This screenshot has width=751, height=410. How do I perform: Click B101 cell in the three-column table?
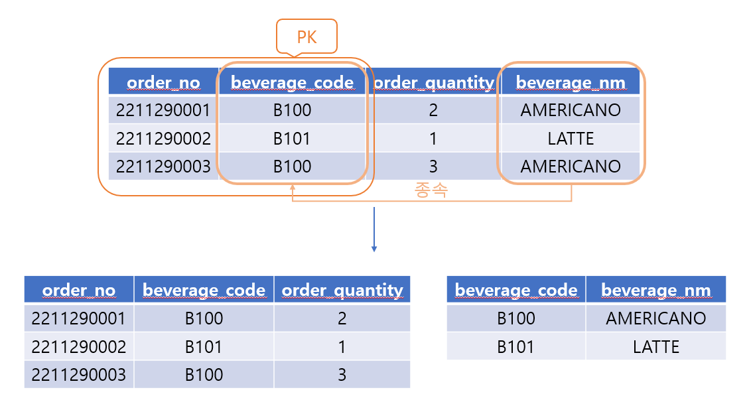[x=204, y=346]
